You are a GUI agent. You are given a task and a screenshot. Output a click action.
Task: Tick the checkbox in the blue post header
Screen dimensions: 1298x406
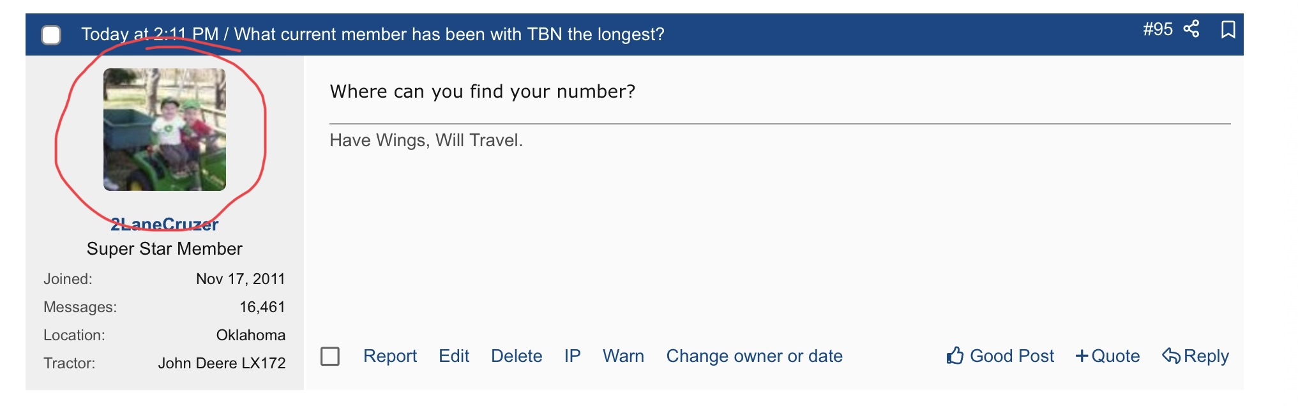(x=51, y=34)
